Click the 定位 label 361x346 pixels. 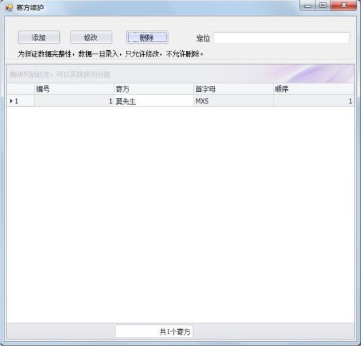tap(203, 38)
